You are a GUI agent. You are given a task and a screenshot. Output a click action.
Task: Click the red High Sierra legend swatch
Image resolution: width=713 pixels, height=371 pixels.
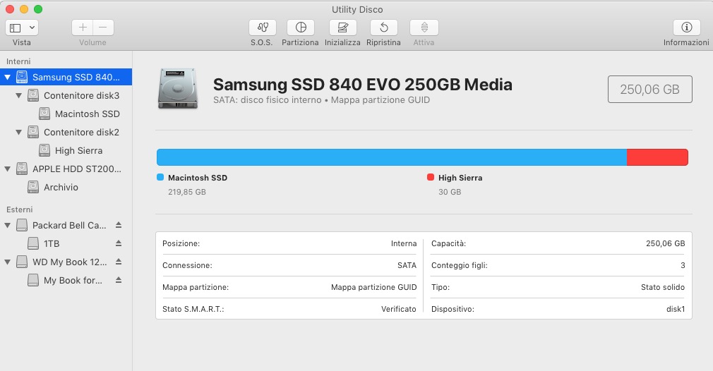pos(430,177)
